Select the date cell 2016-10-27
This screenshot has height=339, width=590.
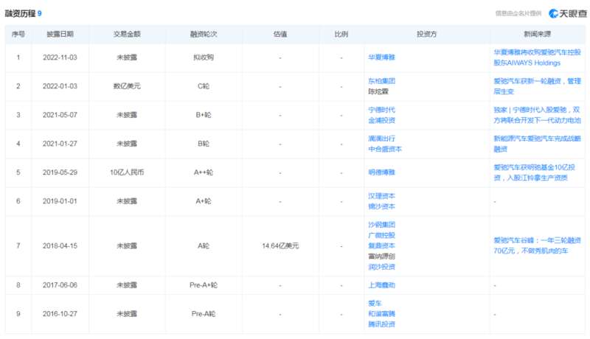click(x=60, y=314)
